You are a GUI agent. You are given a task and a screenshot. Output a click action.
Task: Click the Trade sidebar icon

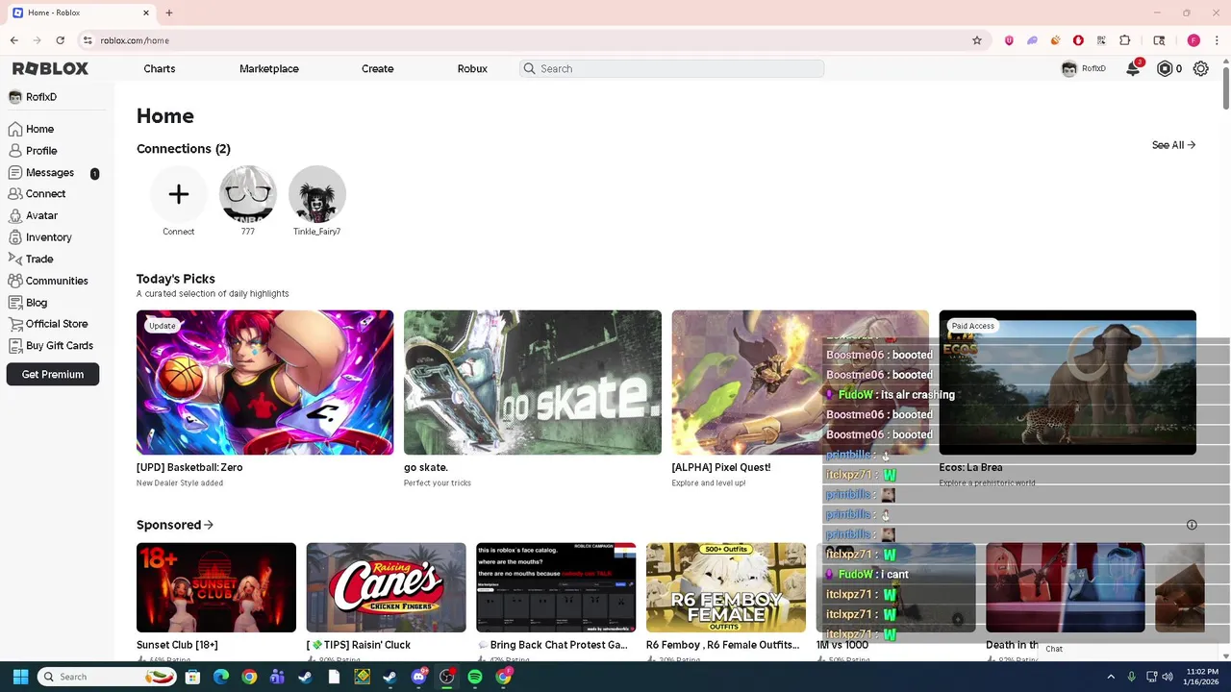15,259
